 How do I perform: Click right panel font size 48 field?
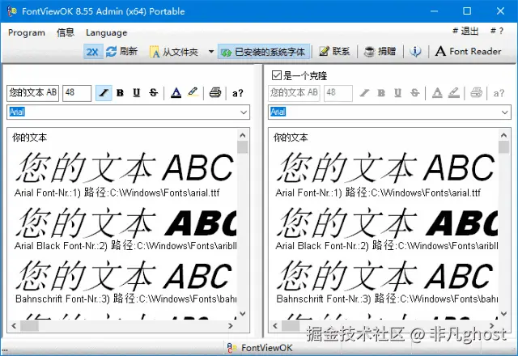(338, 93)
